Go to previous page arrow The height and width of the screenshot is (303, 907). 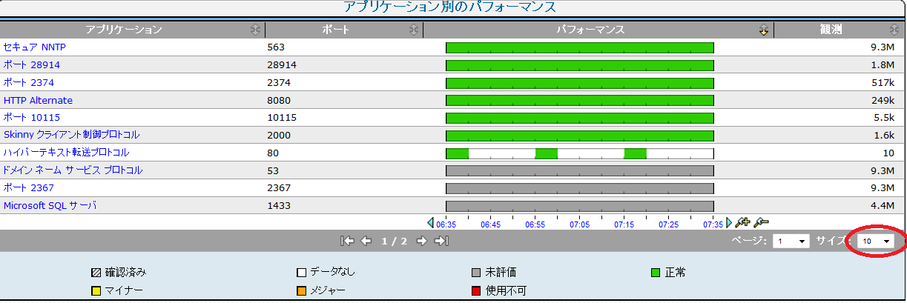coord(366,241)
